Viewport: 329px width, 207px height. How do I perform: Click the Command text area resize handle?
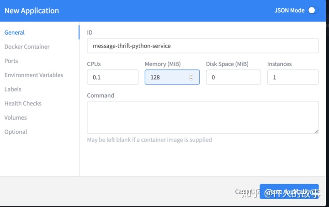coord(316,131)
